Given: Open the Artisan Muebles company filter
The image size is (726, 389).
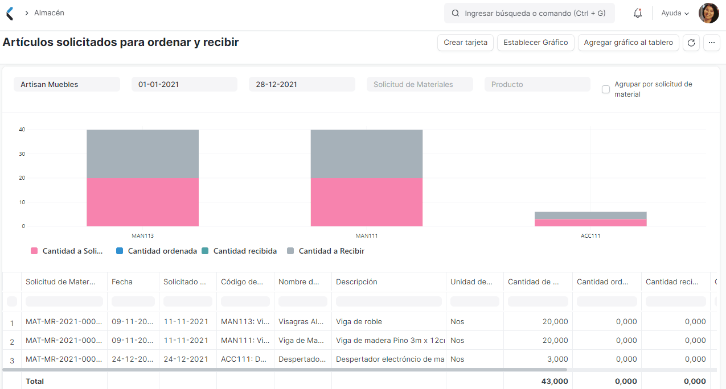Looking at the screenshot, I should click(67, 84).
